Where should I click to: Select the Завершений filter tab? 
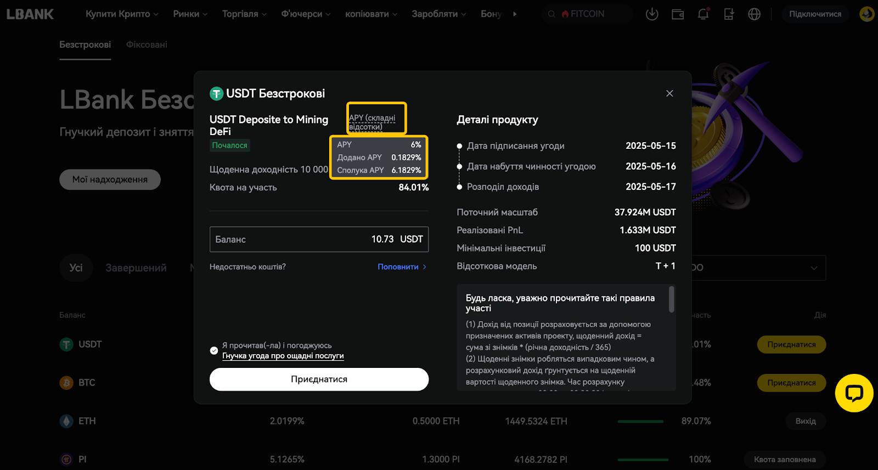pyautogui.click(x=136, y=268)
